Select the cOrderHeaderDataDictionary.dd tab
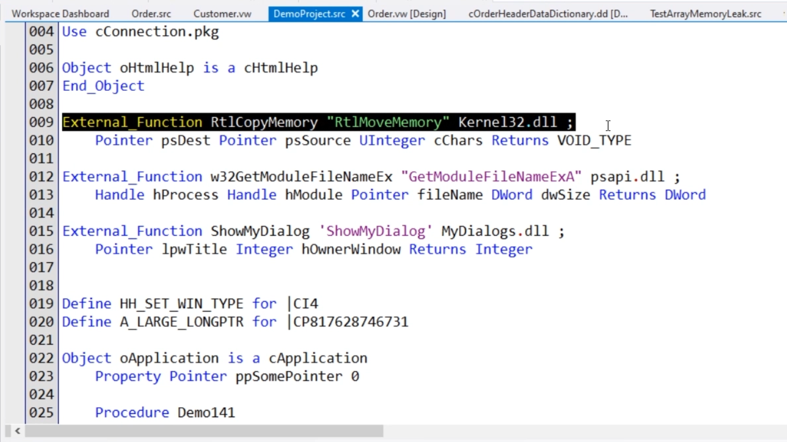The height and width of the screenshot is (442, 787). (548, 14)
